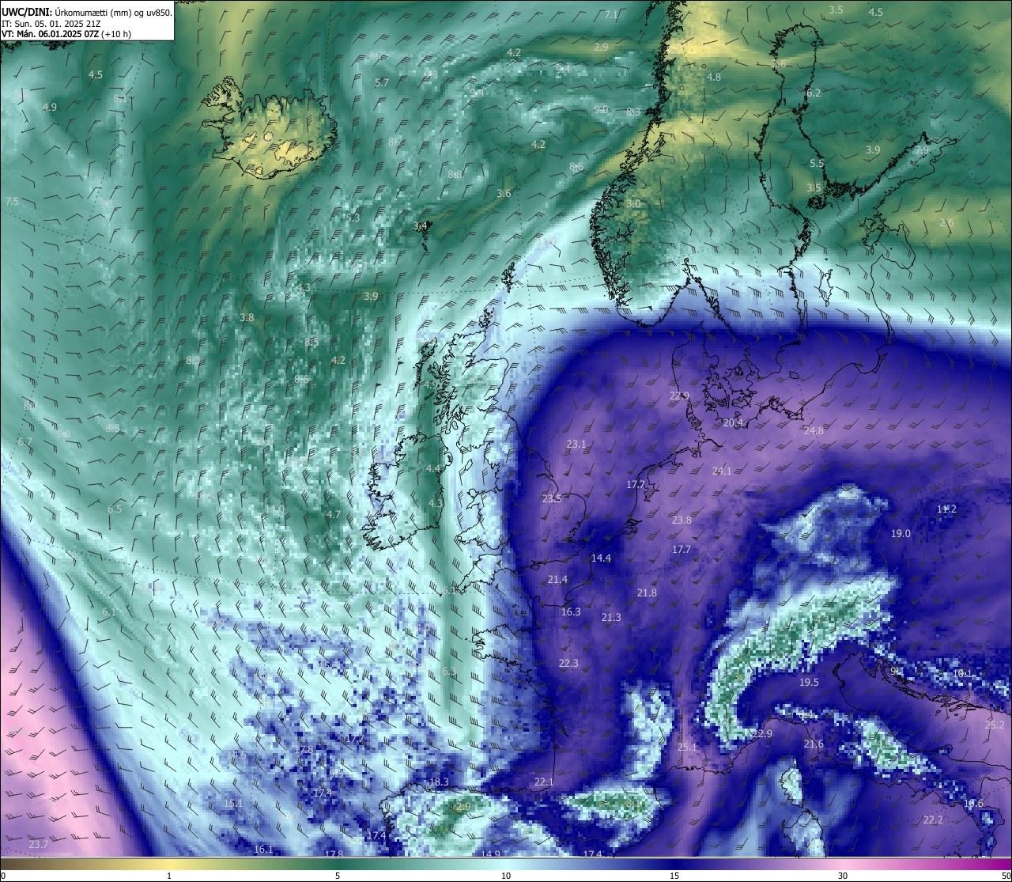
Task: Click the color scale label '10'
Action: tap(506, 876)
